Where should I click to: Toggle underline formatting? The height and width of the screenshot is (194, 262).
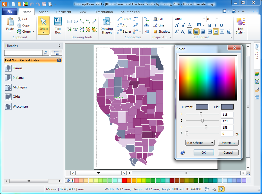[x=221, y=25]
